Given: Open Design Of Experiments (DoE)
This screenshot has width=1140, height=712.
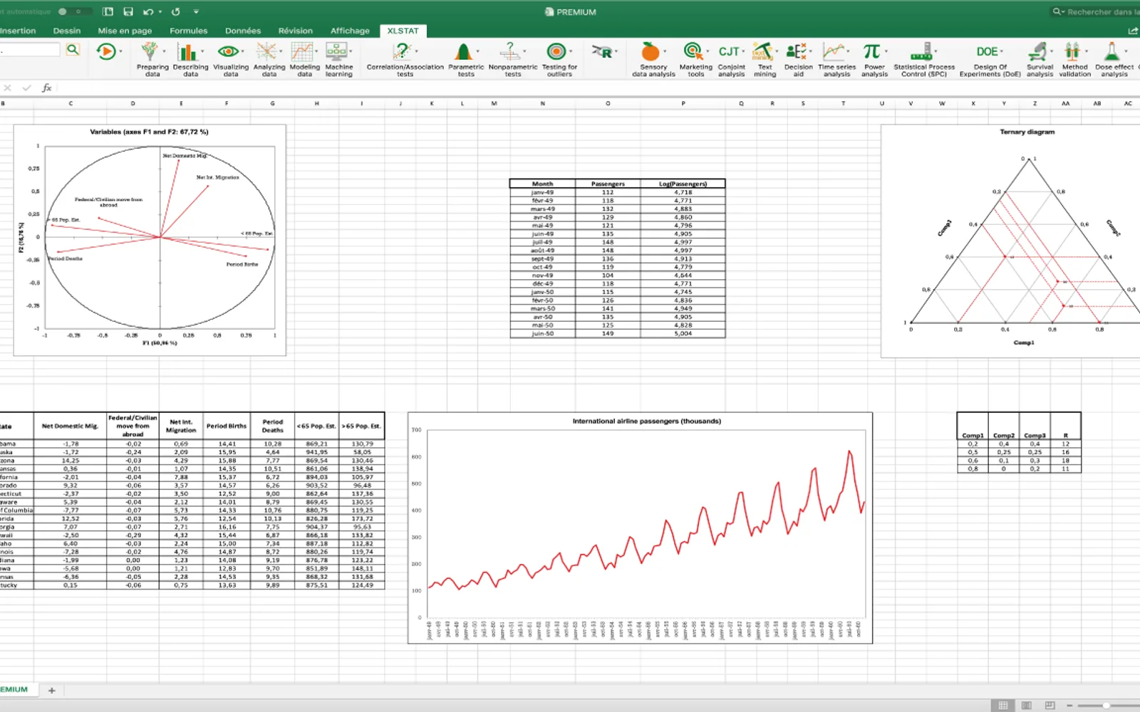Looking at the screenshot, I should coord(990,59).
